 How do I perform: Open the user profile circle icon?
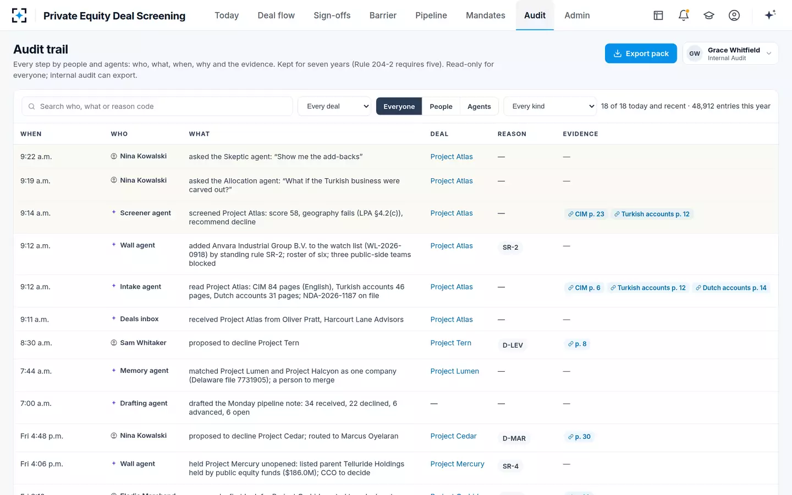tap(734, 15)
